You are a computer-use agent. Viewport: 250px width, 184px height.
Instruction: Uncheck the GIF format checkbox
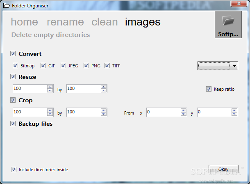(x=43, y=65)
